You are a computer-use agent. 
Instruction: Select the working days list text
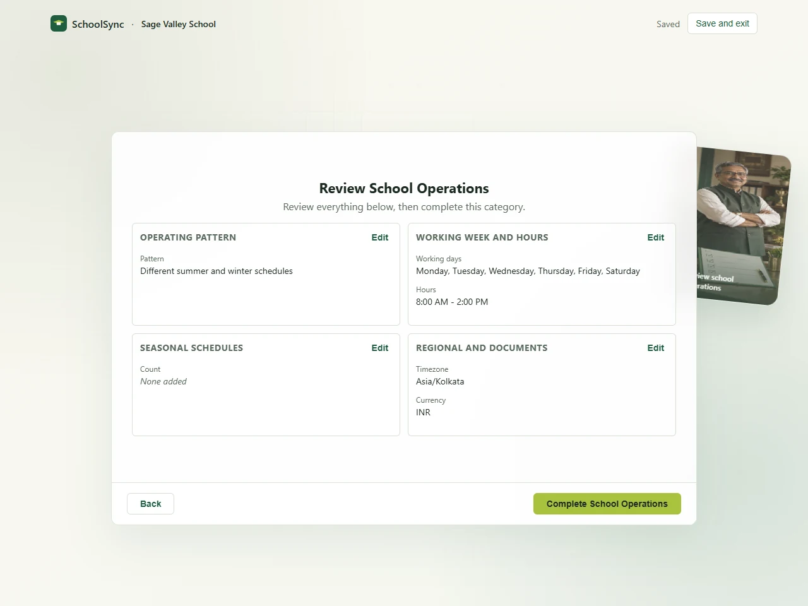[528, 271]
